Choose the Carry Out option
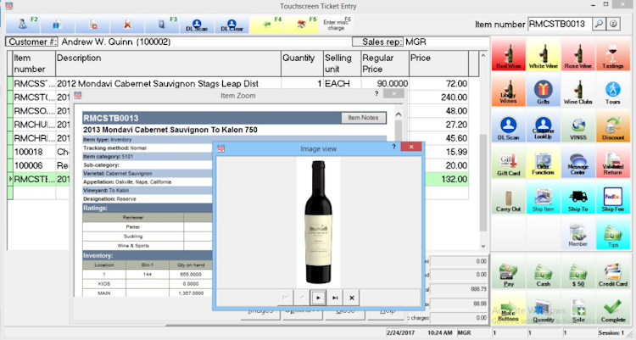 click(509, 198)
